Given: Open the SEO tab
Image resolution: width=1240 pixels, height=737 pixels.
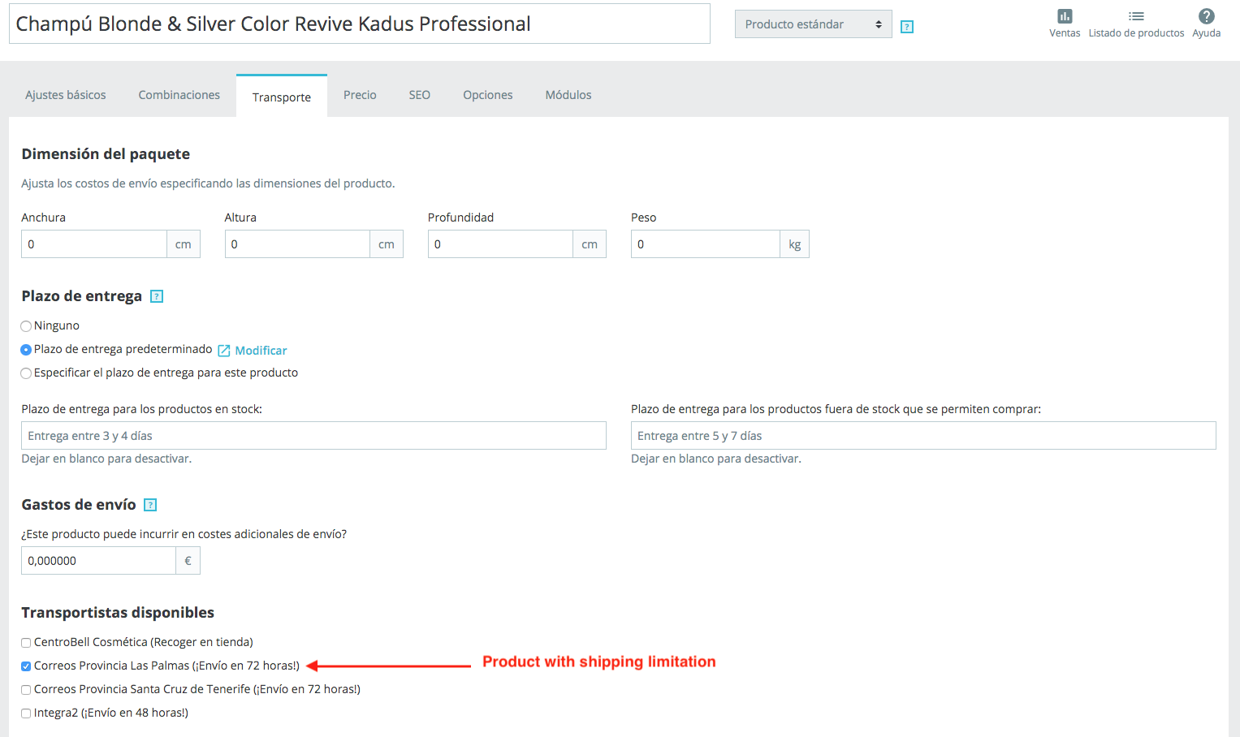Looking at the screenshot, I should pyautogui.click(x=420, y=95).
